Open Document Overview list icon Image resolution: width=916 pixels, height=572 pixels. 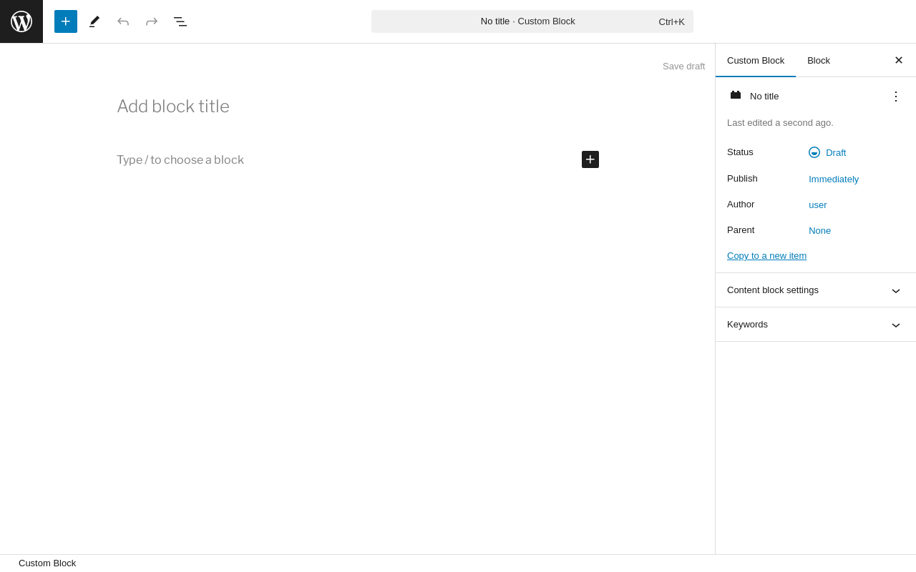[180, 21]
